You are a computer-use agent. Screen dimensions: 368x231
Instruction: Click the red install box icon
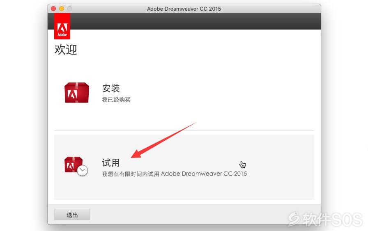tap(77, 93)
